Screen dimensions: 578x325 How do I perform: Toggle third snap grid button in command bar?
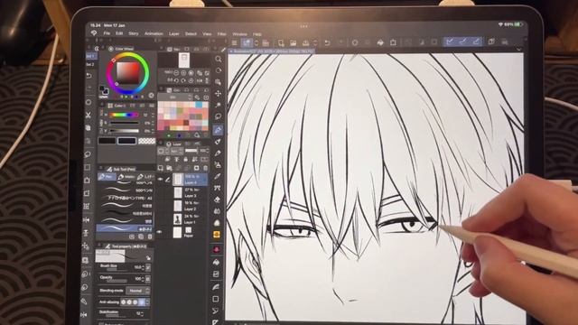tap(477, 42)
